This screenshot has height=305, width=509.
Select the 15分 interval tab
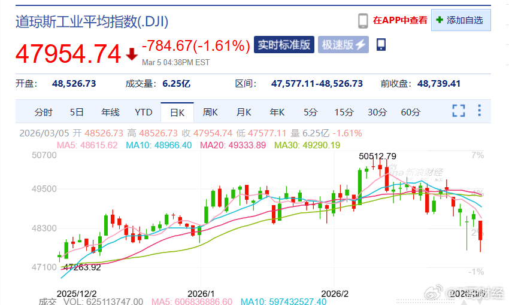coord(344,112)
